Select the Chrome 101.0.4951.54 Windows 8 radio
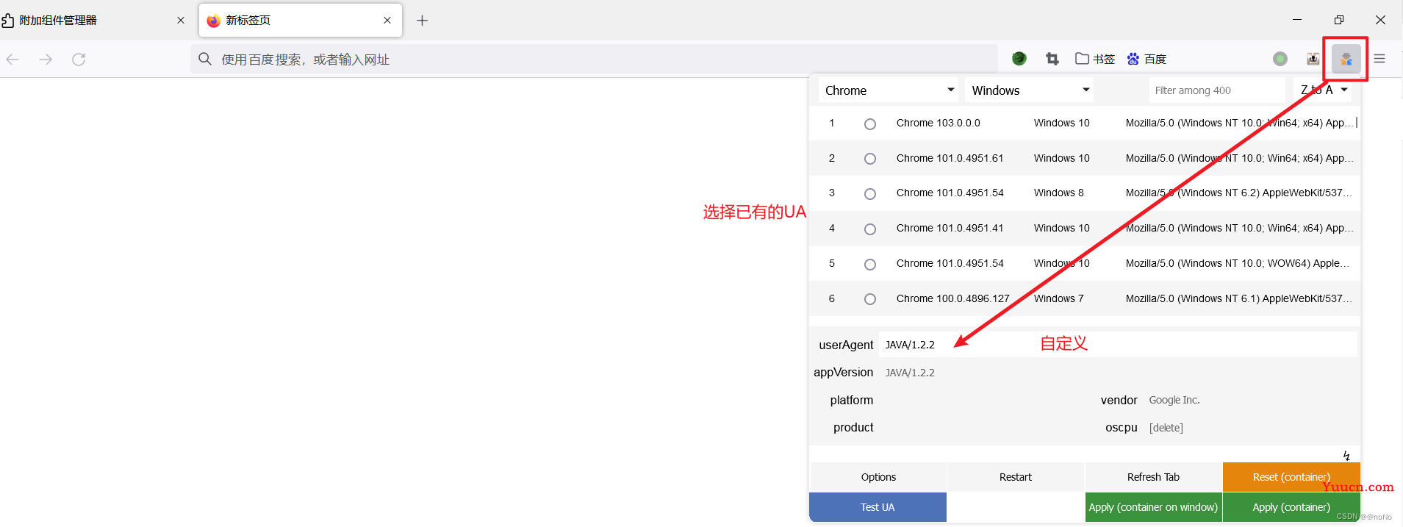The width and height of the screenshot is (1403, 527). [x=870, y=194]
